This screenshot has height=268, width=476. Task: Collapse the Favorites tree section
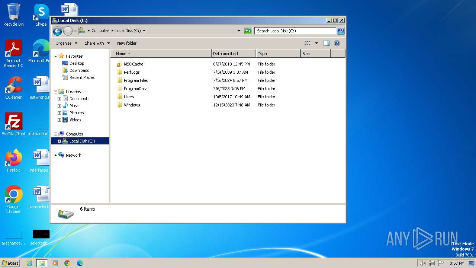point(56,56)
